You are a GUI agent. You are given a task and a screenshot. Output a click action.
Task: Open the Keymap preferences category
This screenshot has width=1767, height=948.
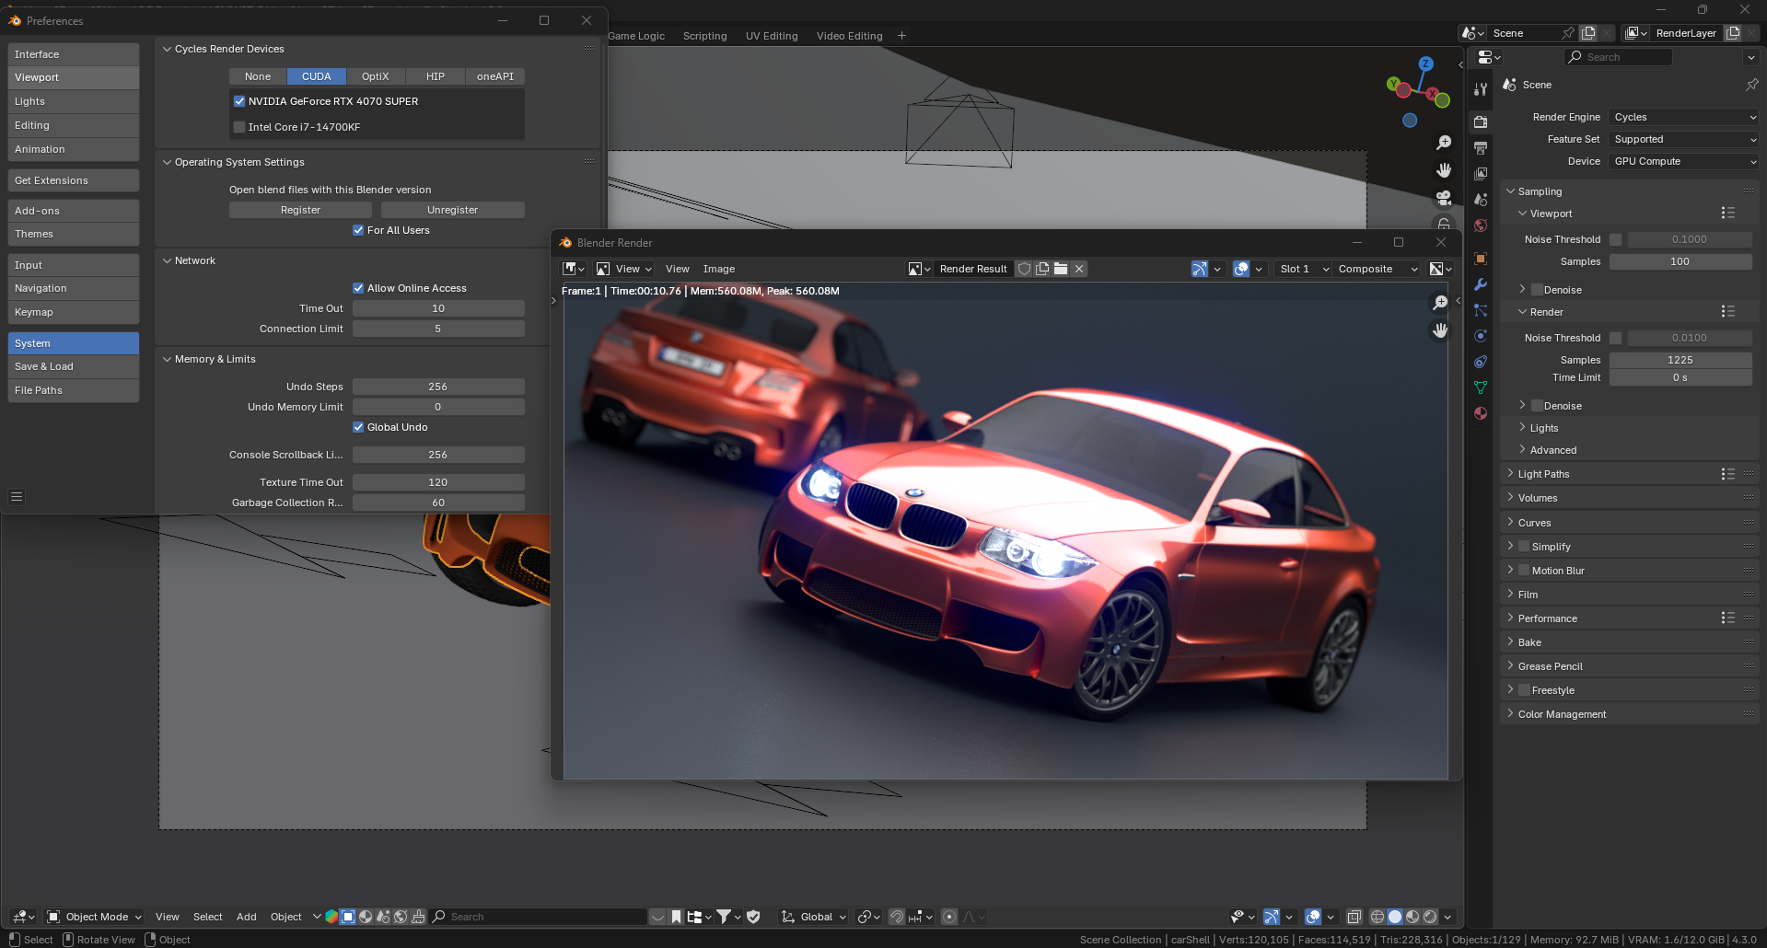[x=74, y=312]
